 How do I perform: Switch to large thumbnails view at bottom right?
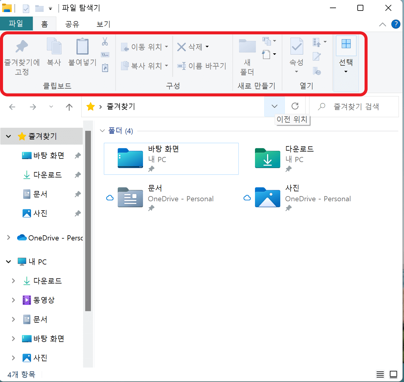point(394,374)
